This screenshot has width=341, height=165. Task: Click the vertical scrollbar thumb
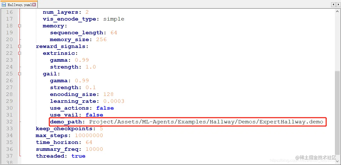[338, 113]
